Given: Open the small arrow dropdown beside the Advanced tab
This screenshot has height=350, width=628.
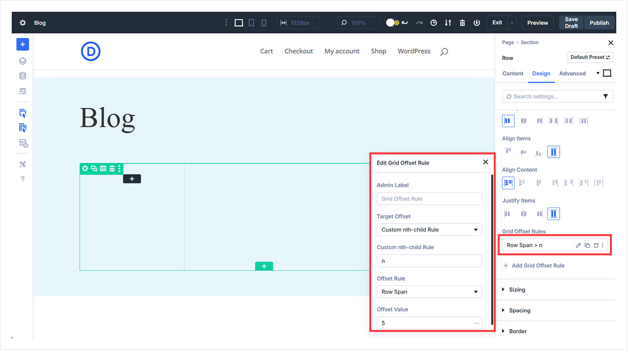Looking at the screenshot, I should coord(598,73).
